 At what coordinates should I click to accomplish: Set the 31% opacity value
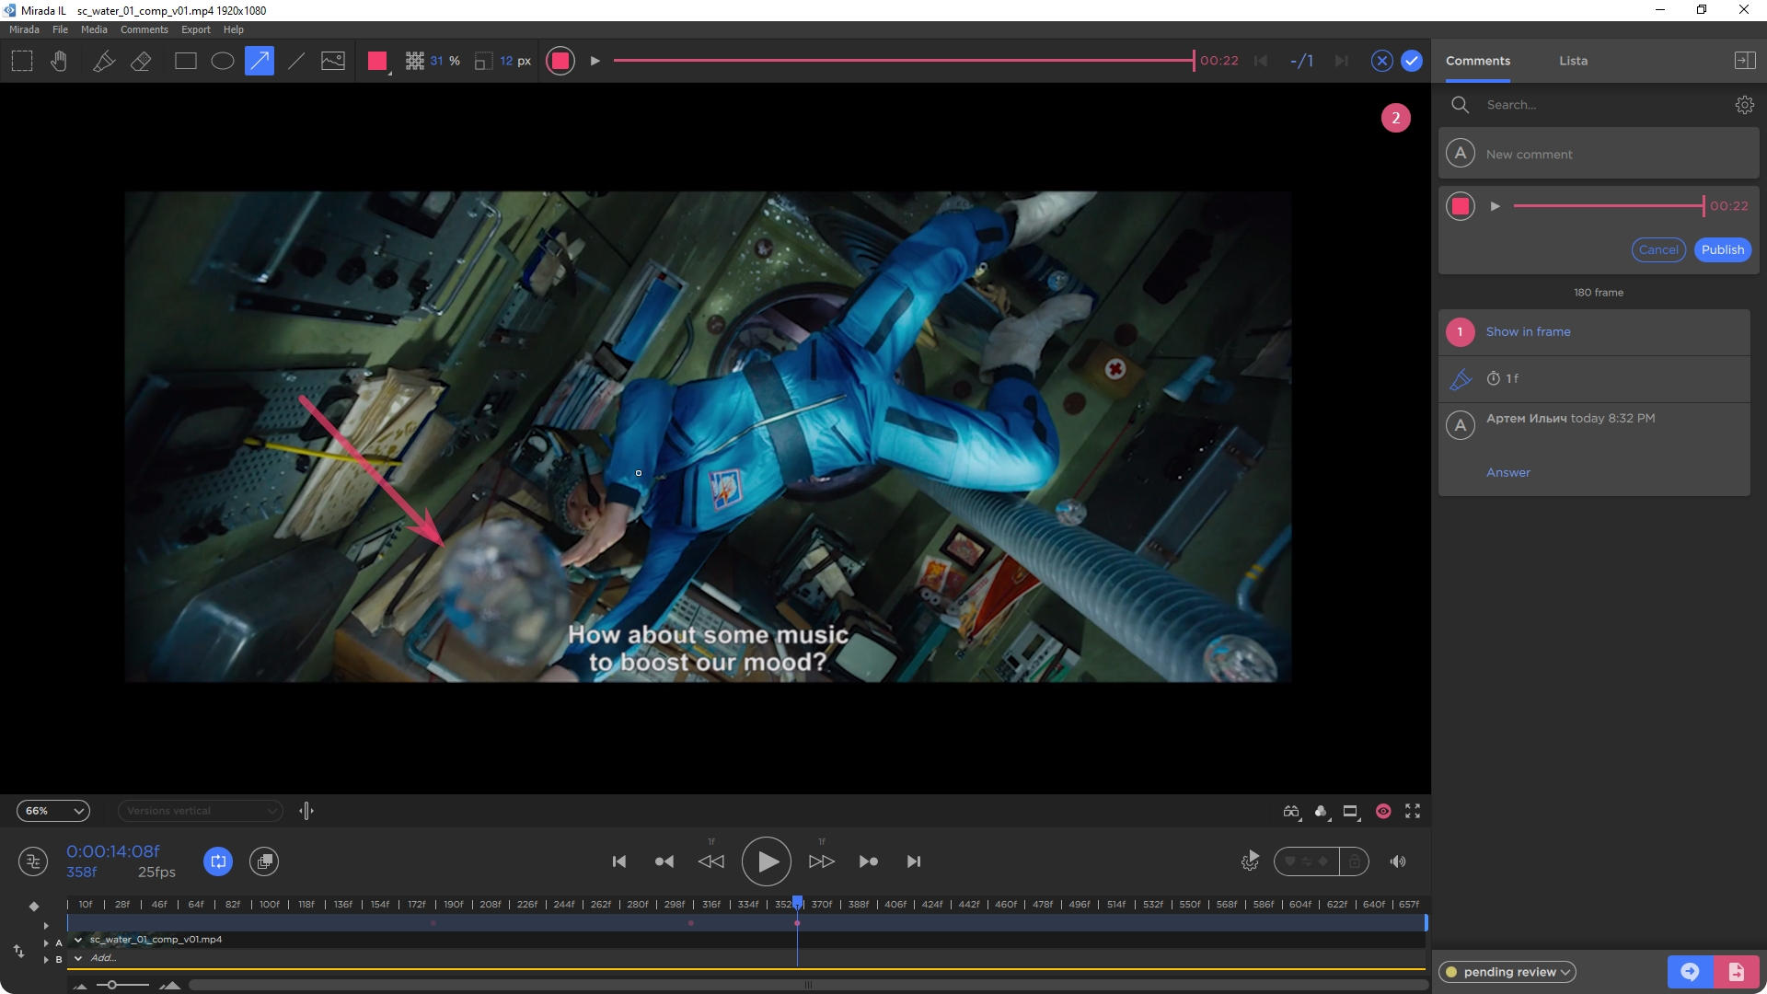pos(437,61)
